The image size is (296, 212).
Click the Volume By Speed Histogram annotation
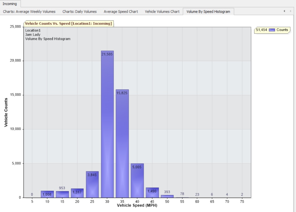click(48, 39)
